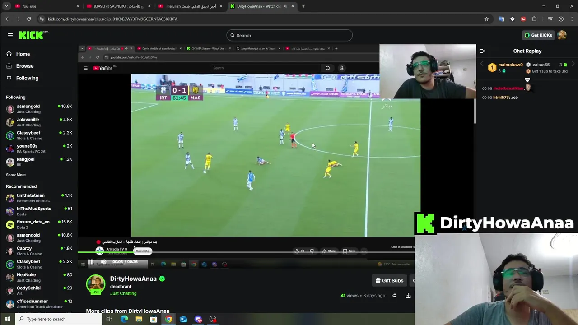The width and height of the screenshot is (578, 325).
Task: Click the Get KICKs button
Action: coord(538,35)
